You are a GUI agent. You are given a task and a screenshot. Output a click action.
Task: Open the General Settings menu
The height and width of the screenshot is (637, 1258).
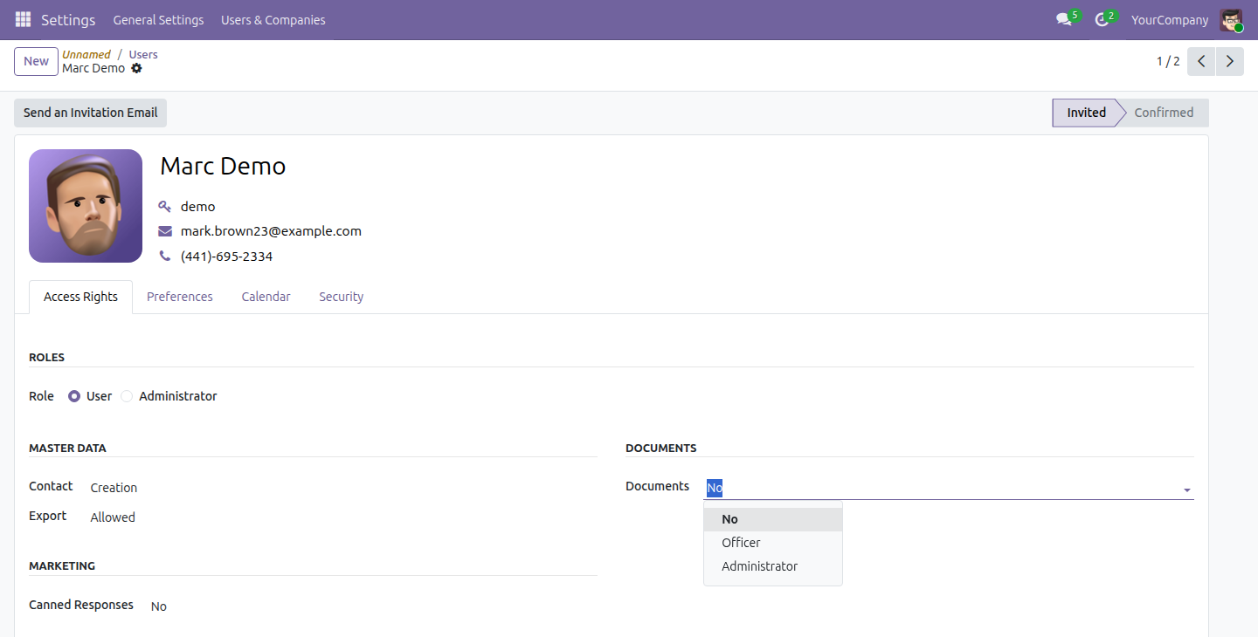click(158, 20)
